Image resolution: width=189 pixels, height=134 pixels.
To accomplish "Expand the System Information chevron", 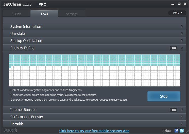I will [182, 27].
